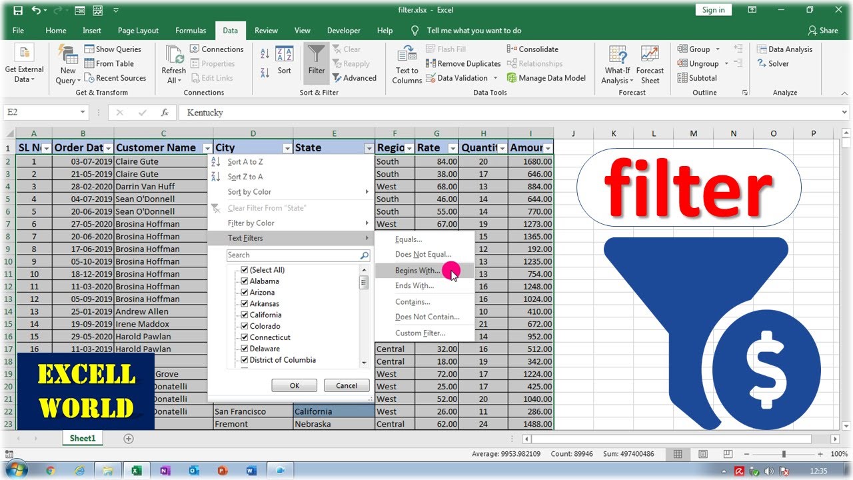Toggle the (Select All) checkbox

click(245, 270)
